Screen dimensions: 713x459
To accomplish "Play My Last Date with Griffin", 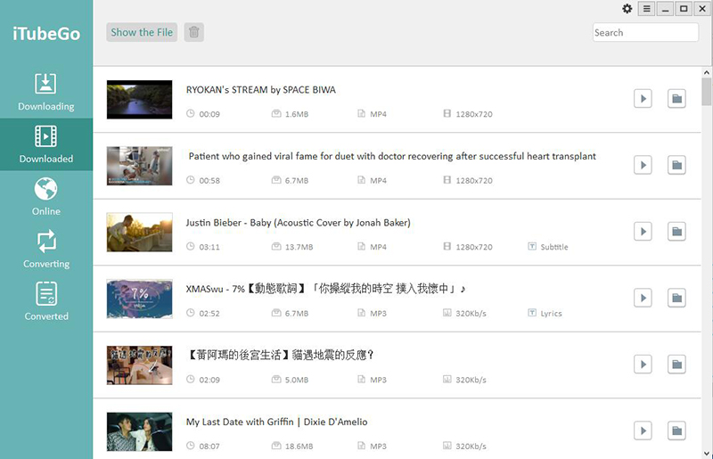I will [x=643, y=430].
